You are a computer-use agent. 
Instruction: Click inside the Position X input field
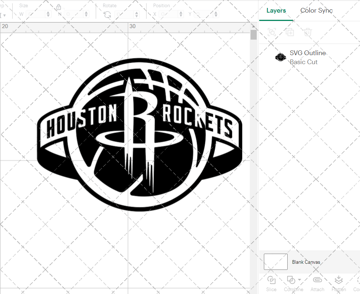pyautogui.click(x=167, y=14)
